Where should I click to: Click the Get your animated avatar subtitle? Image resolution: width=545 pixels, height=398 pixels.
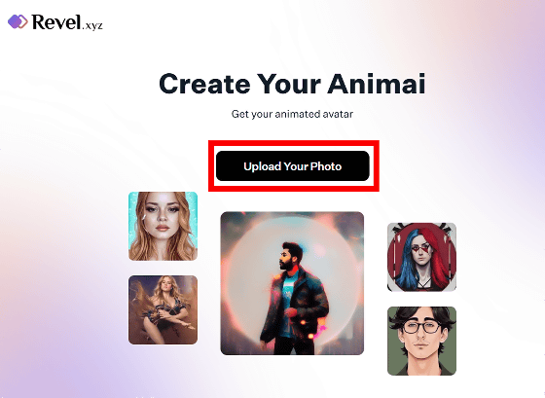[x=292, y=114]
